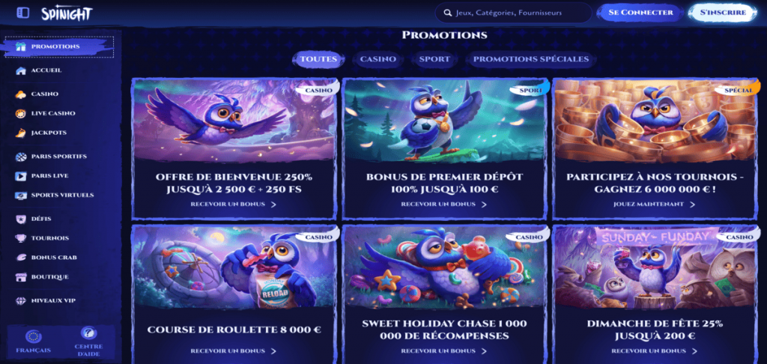Toggle the sidebar collapse icon
Screen dimensions: 767x364
tap(22, 13)
